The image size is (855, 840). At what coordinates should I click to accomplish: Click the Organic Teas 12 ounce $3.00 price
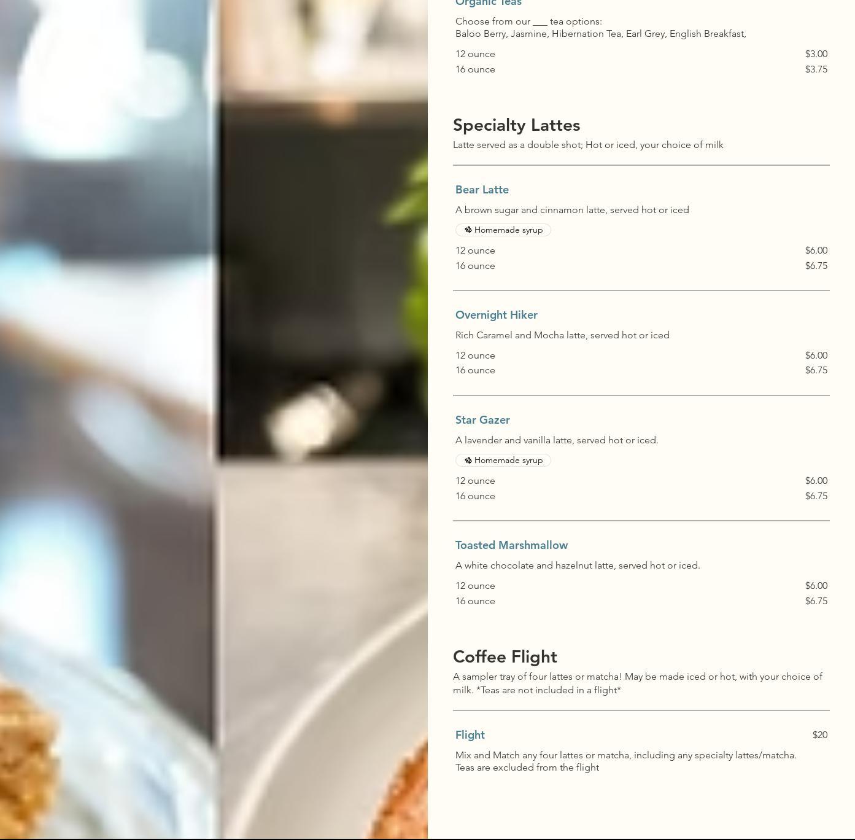[x=816, y=54]
